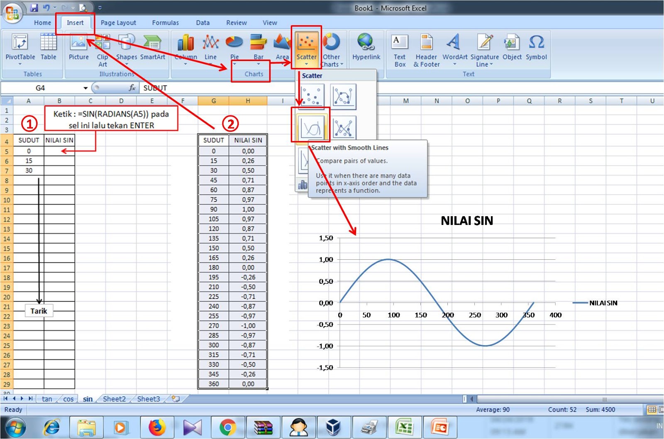
Task: Open the Data ribbon tab
Action: click(203, 23)
